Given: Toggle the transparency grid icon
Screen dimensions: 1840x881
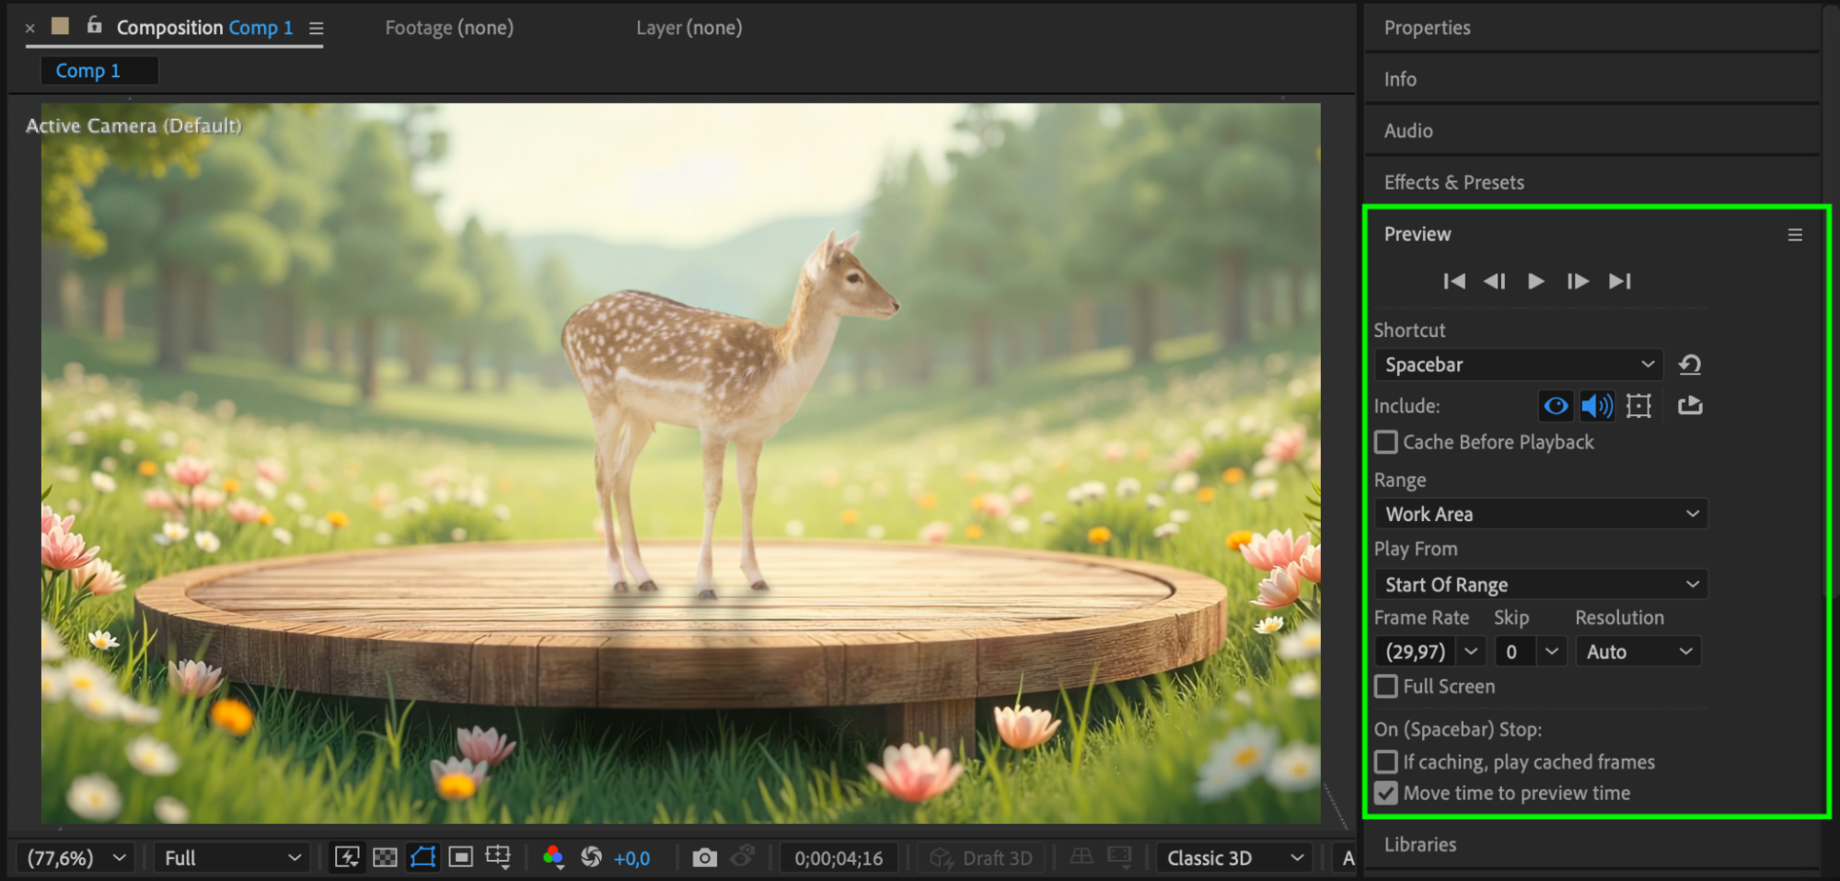Looking at the screenshot, I should click(x=385, y=858).
